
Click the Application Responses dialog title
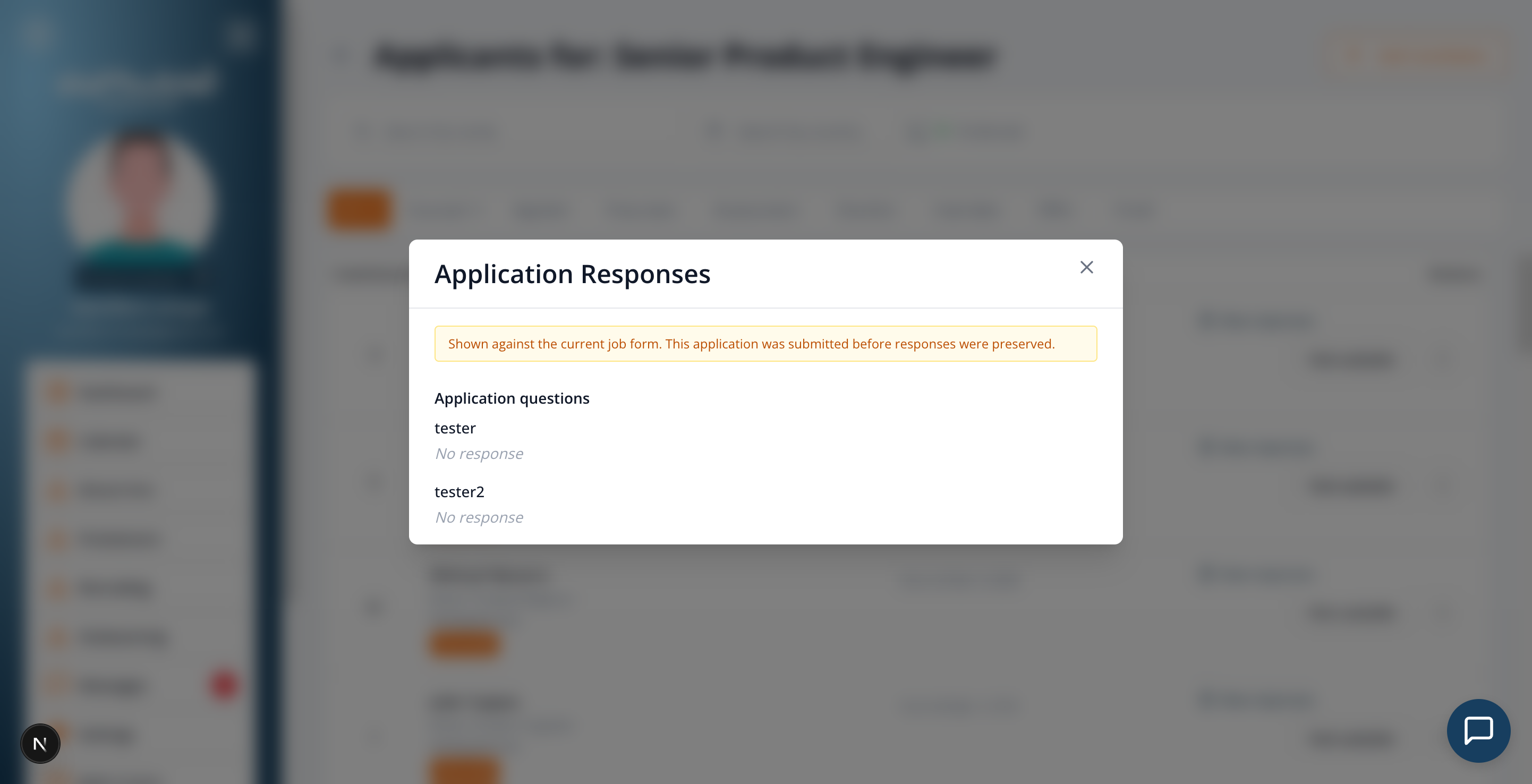(572, 274)
